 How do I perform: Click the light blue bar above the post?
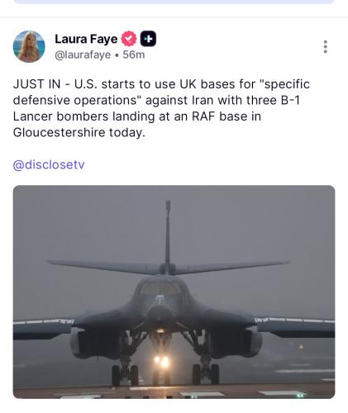coord(174,2)
